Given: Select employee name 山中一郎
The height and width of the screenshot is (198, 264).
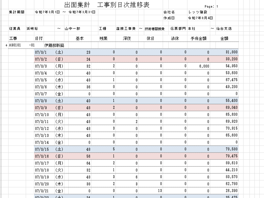Looking at the screenshot, I should pyautogui.click(x=72, y=29).
